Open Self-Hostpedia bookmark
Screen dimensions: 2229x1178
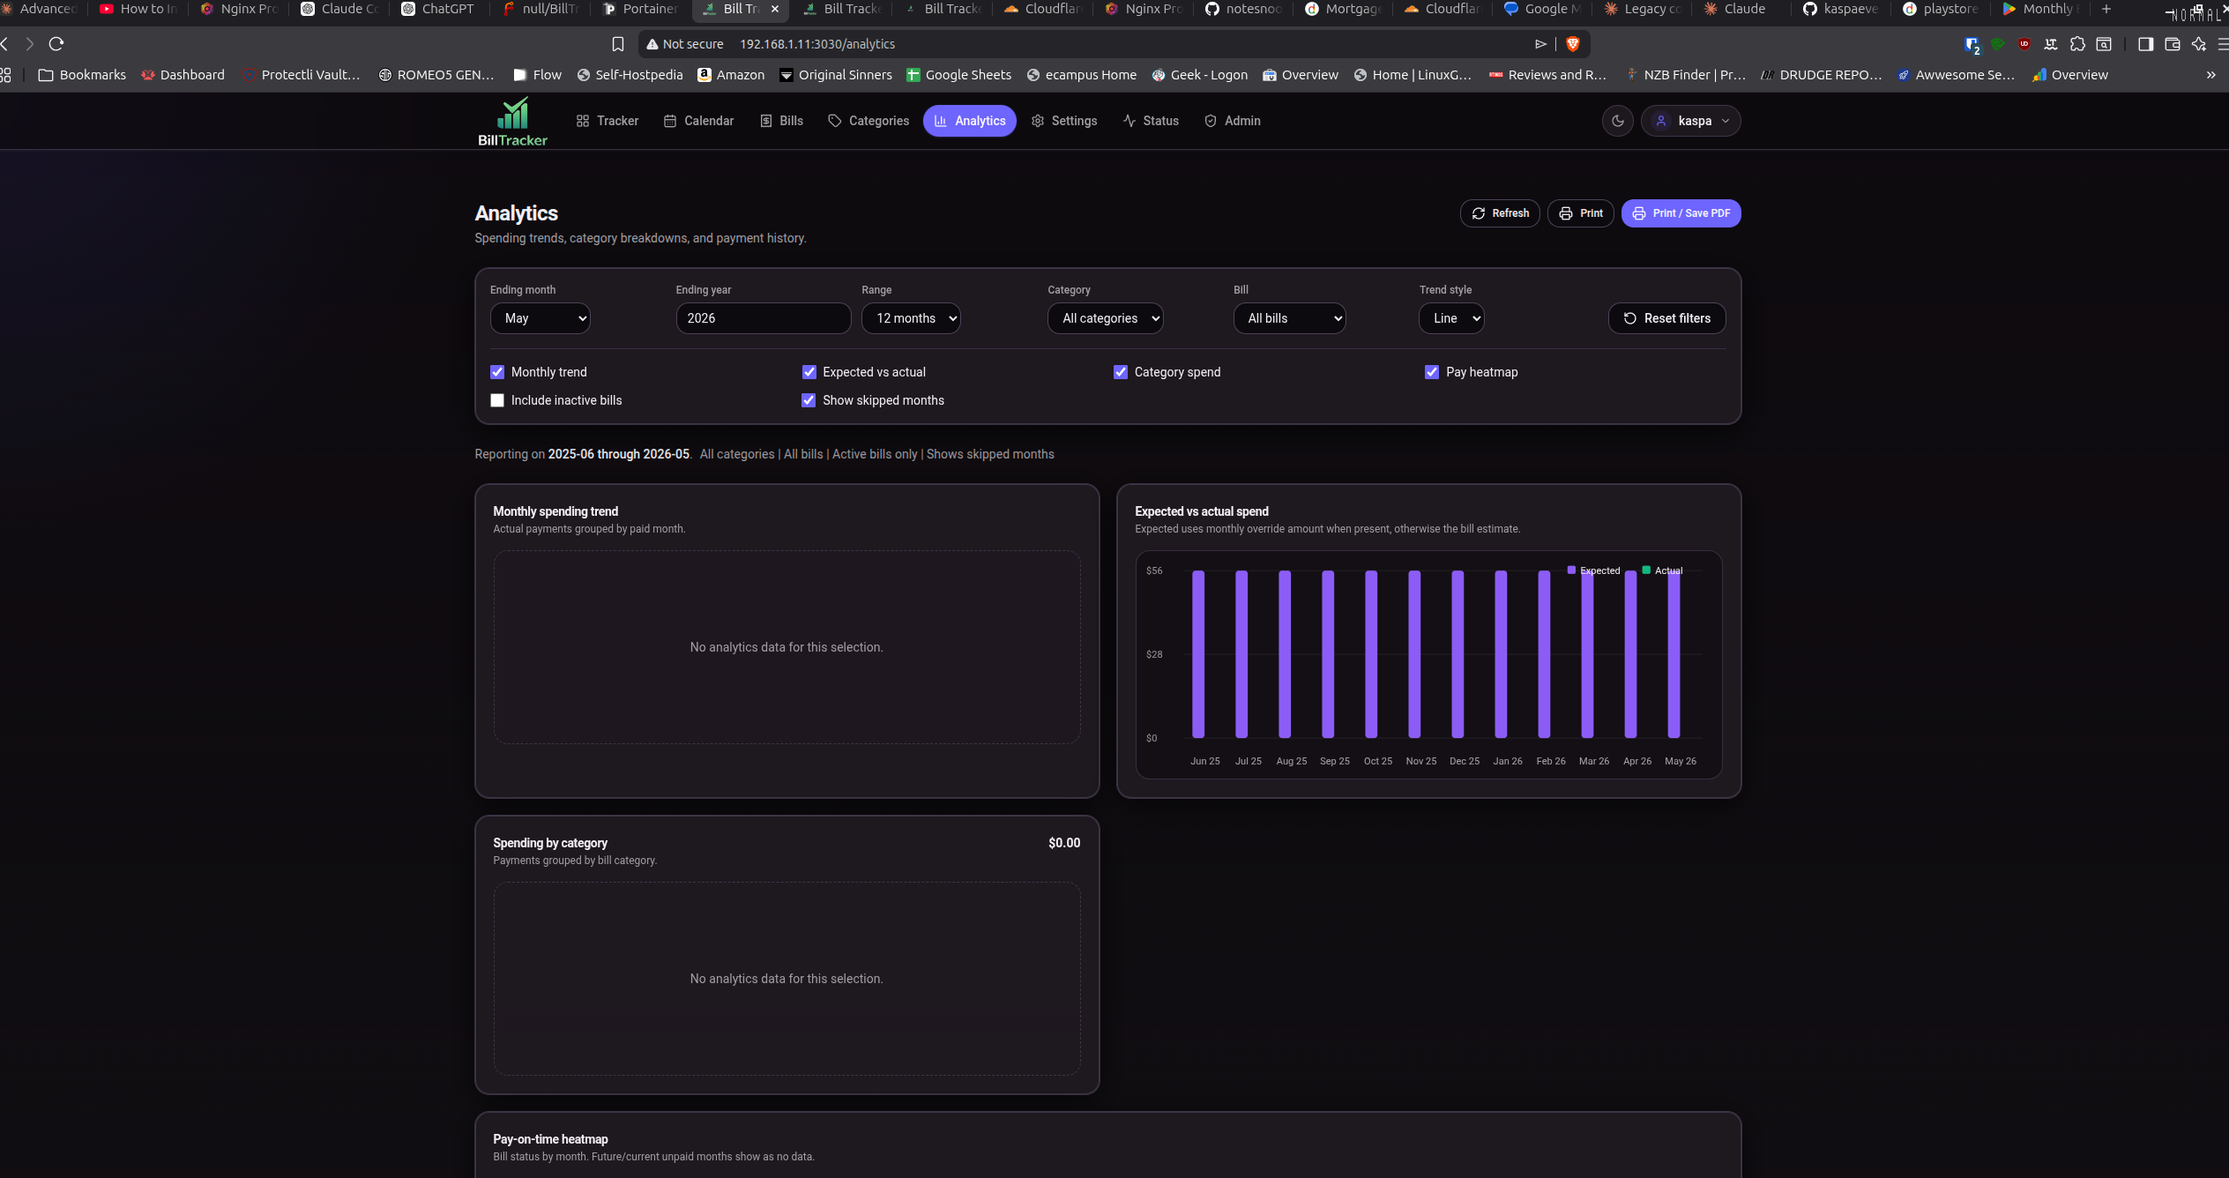click(x=630, y=75)
